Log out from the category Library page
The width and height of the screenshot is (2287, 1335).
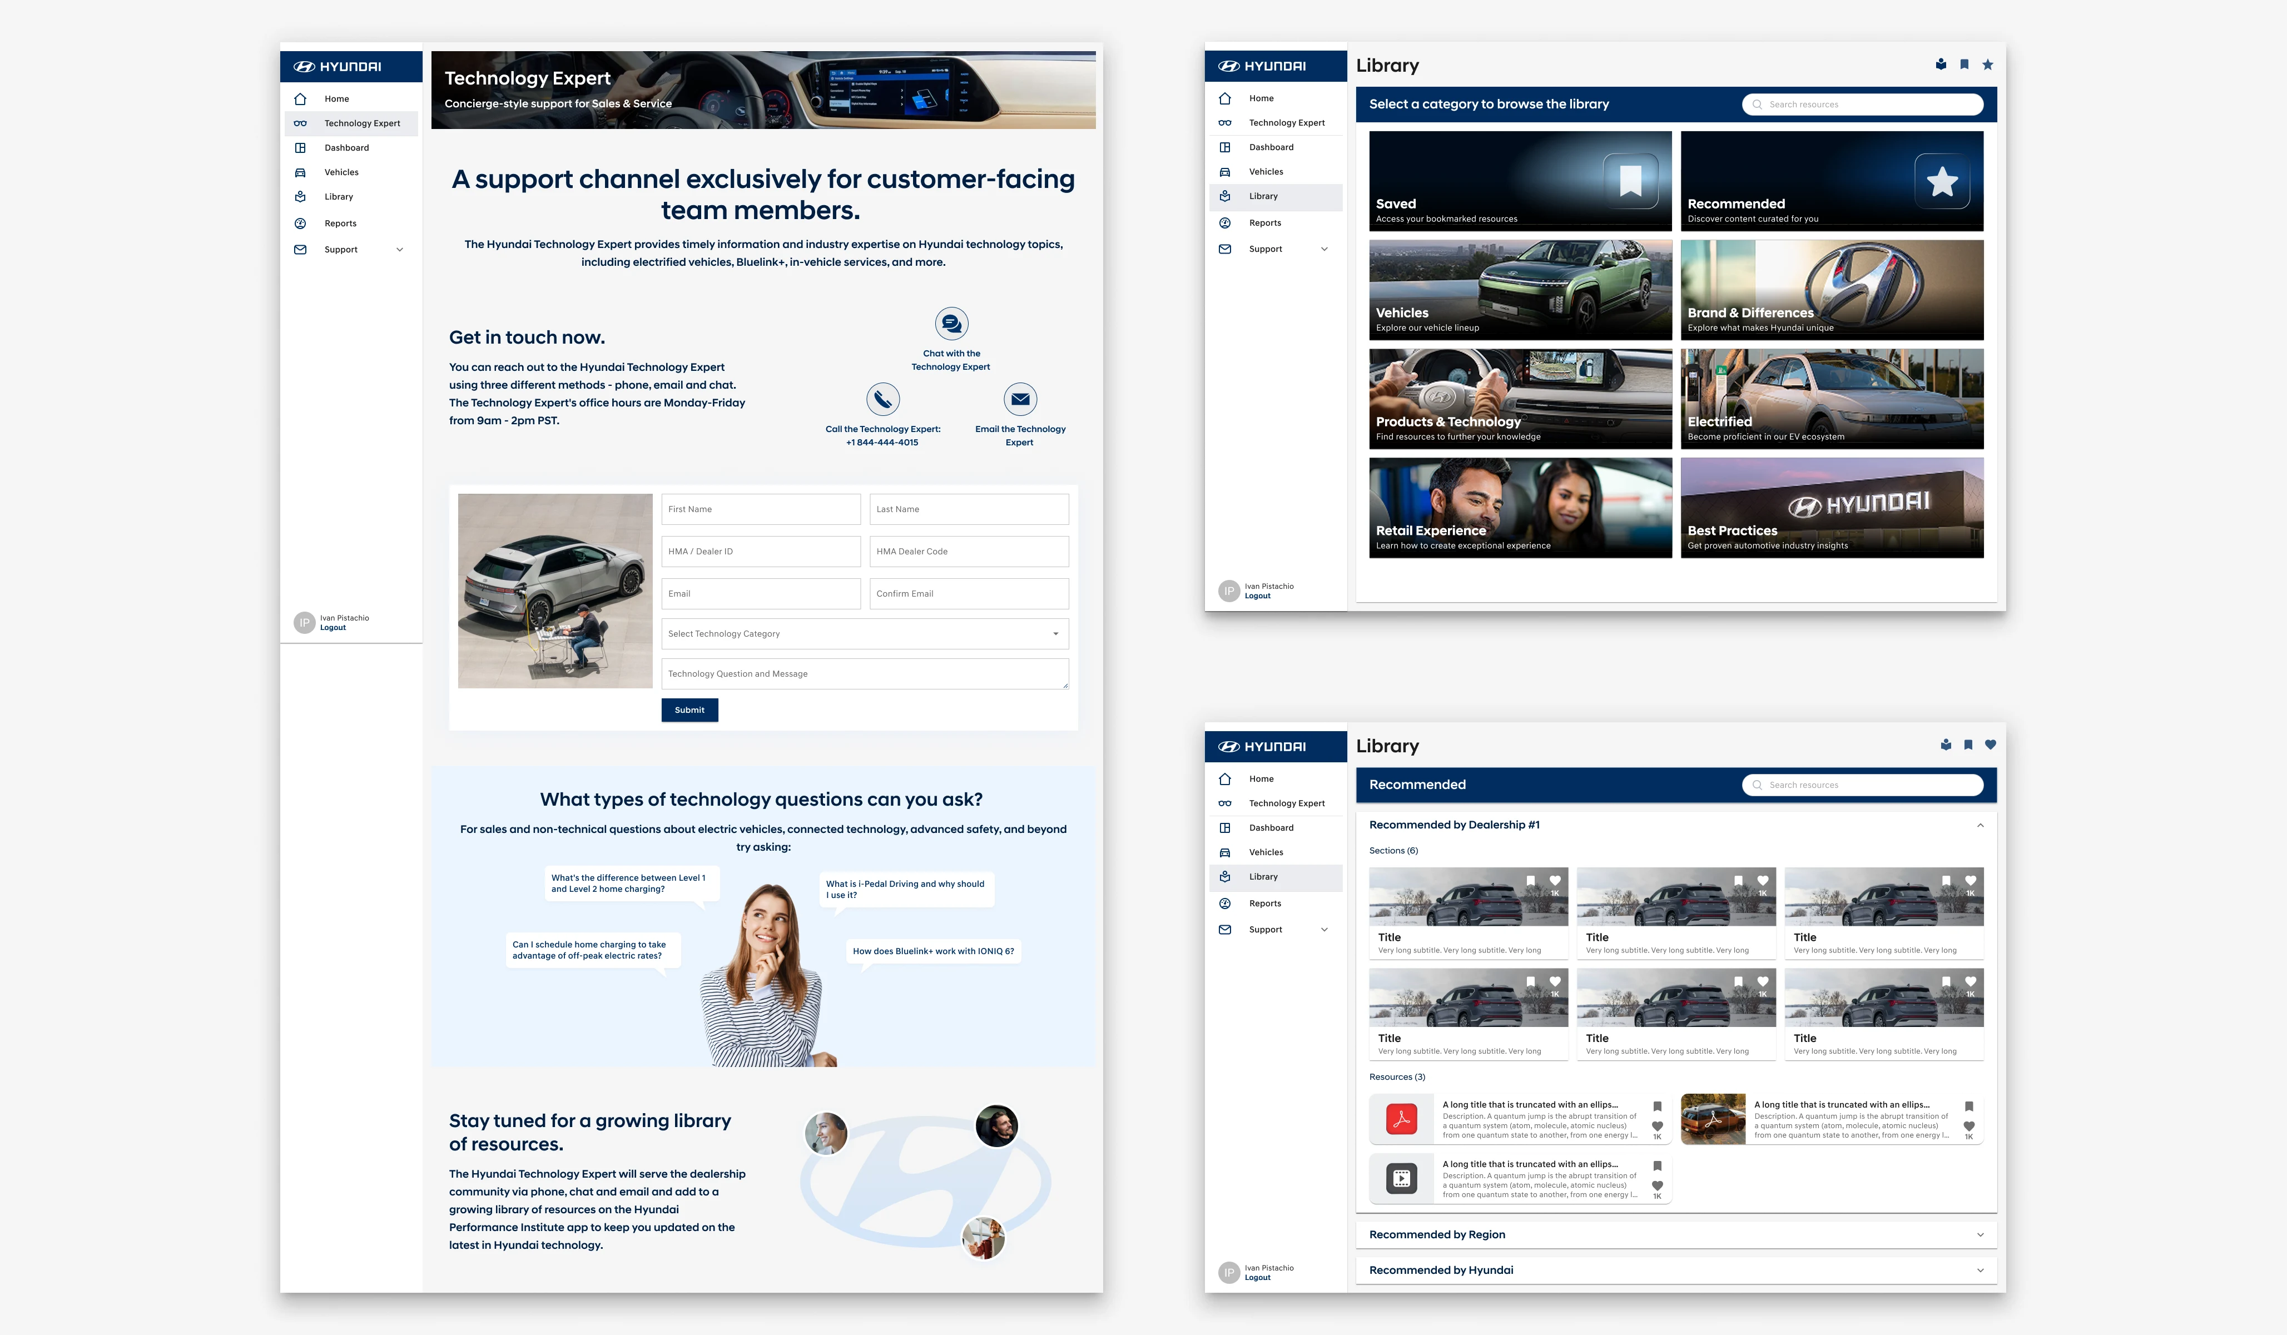click(1258, 596)
